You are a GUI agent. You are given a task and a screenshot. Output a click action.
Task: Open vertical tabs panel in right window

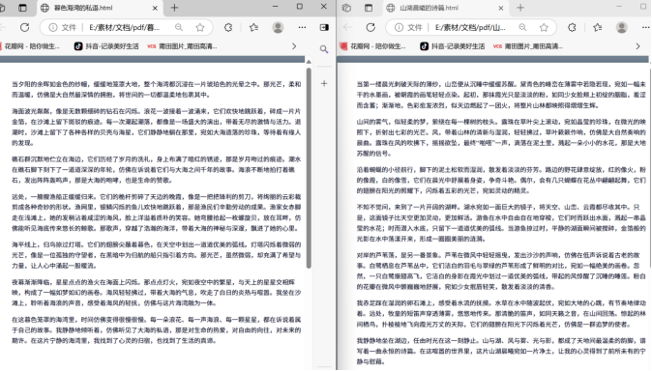pyautogui.click(x=369, y=8)
